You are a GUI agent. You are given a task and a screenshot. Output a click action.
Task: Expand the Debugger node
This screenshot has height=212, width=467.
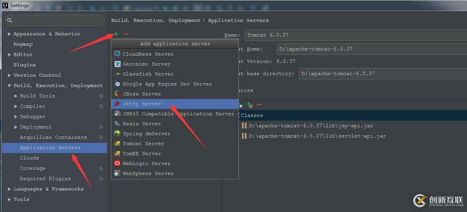tap(16, 117)
